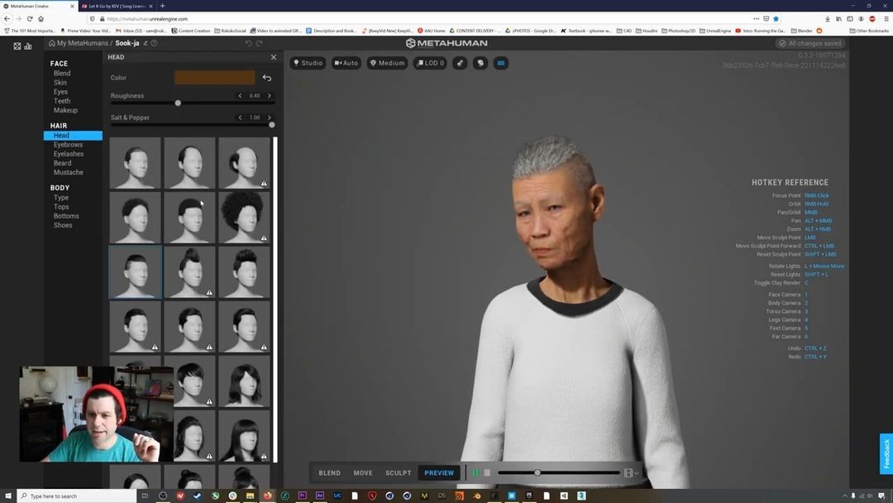The width and height of the screenshot is (893, 503).
Task: Open the Studio lighting dropdown
Action: click(x=308, y=63)
